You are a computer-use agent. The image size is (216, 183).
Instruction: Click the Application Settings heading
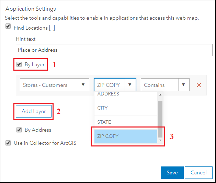(x=31, y=9)
